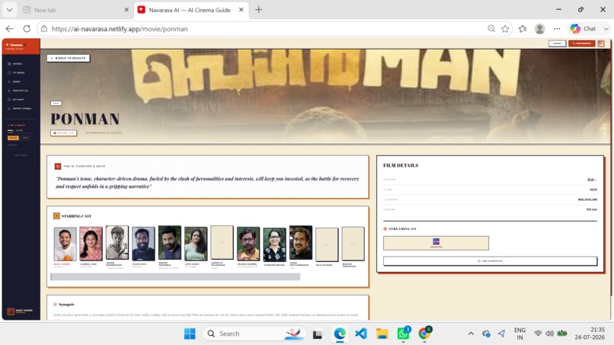
Task: Open Rajesh Sharma cast photo
Action: pyautogui.click(x=248, y=244)
